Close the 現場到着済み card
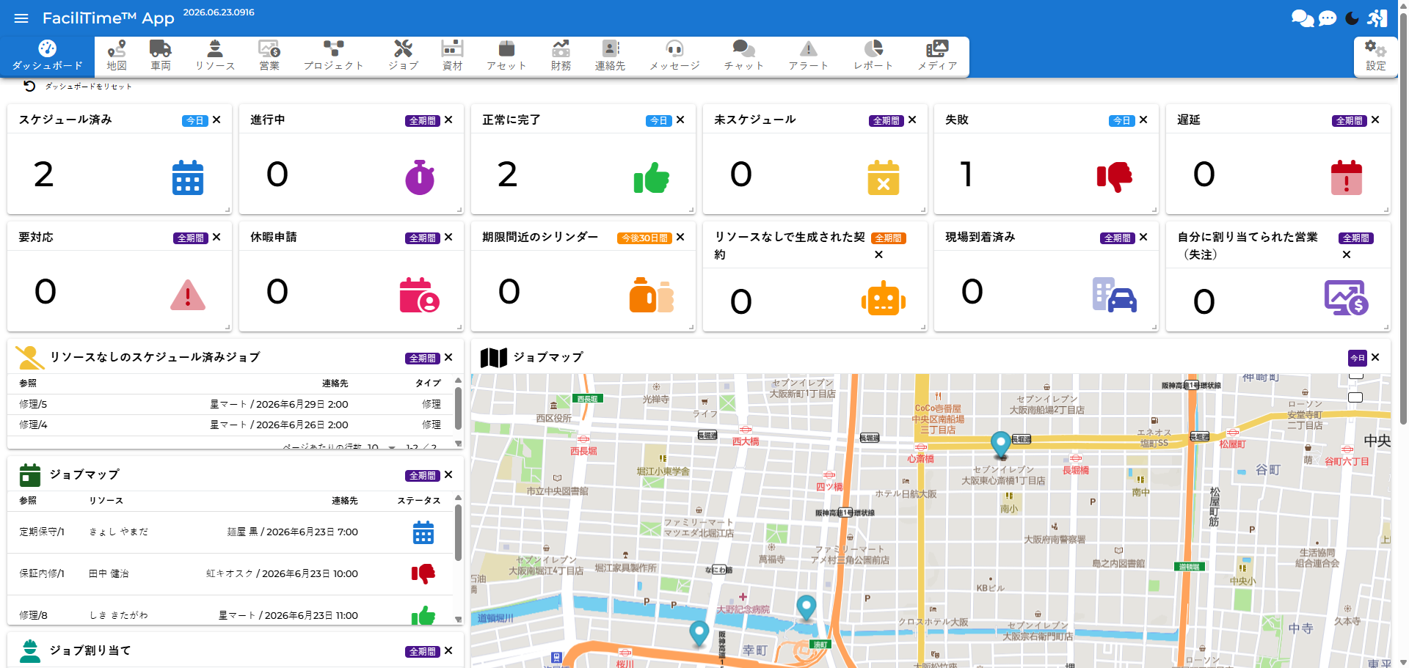 pos(1143,237)
